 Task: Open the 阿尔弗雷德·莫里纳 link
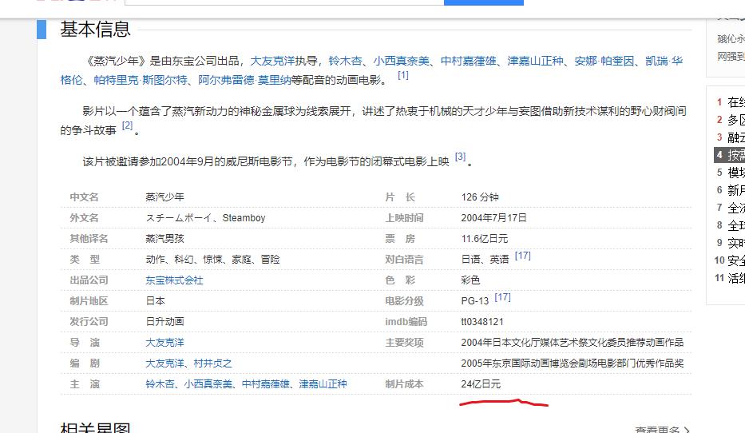(244, 80)
